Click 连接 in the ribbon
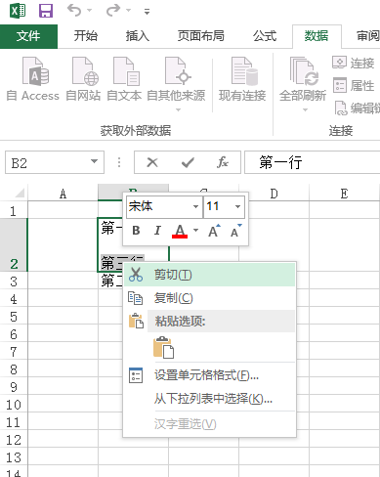 tap(354, 63)
